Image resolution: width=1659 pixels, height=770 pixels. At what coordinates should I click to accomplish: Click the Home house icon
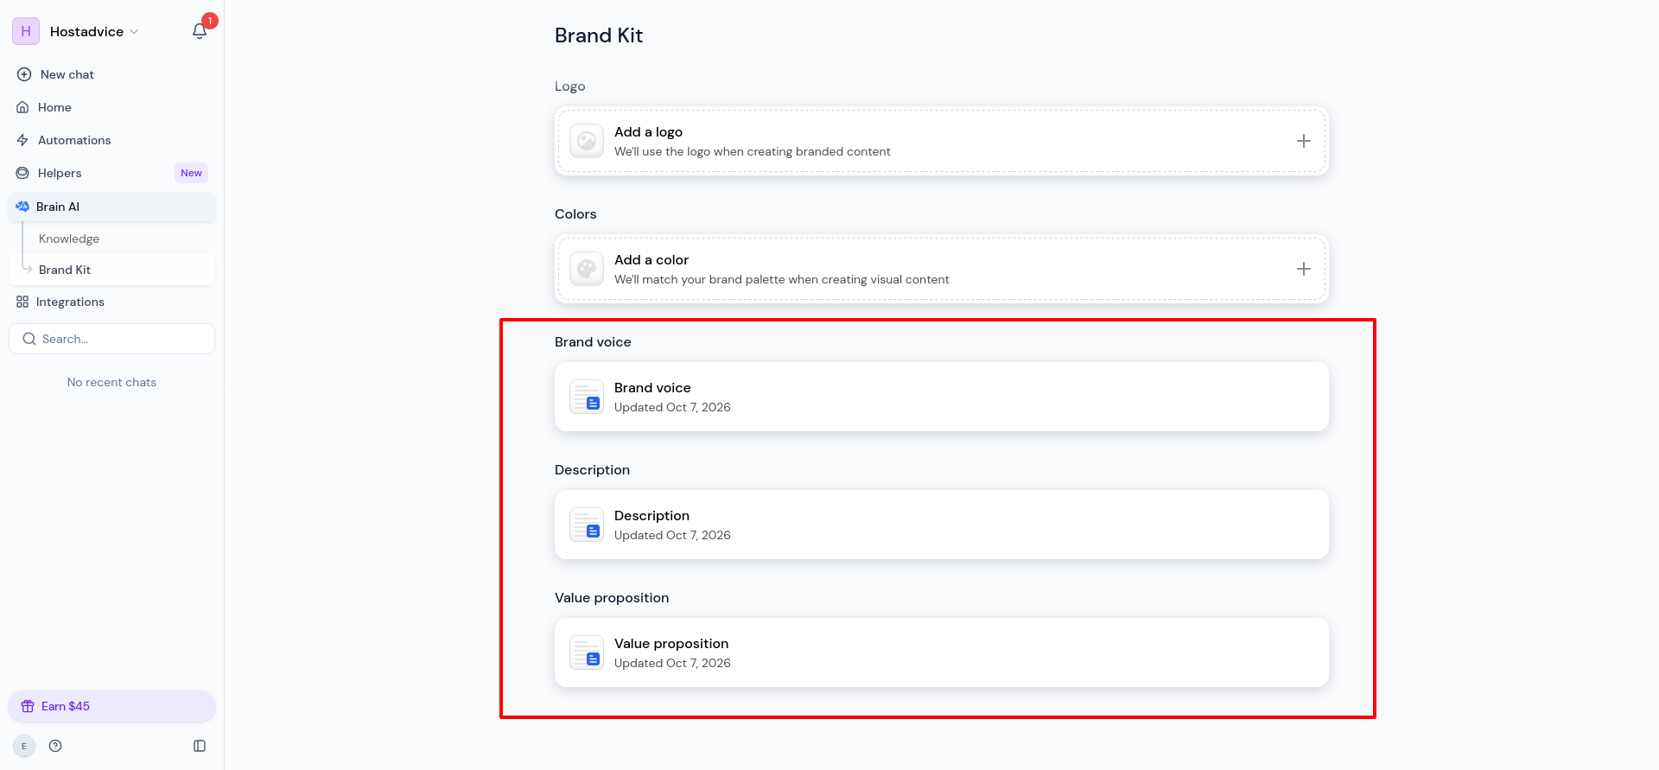[22, 107]
